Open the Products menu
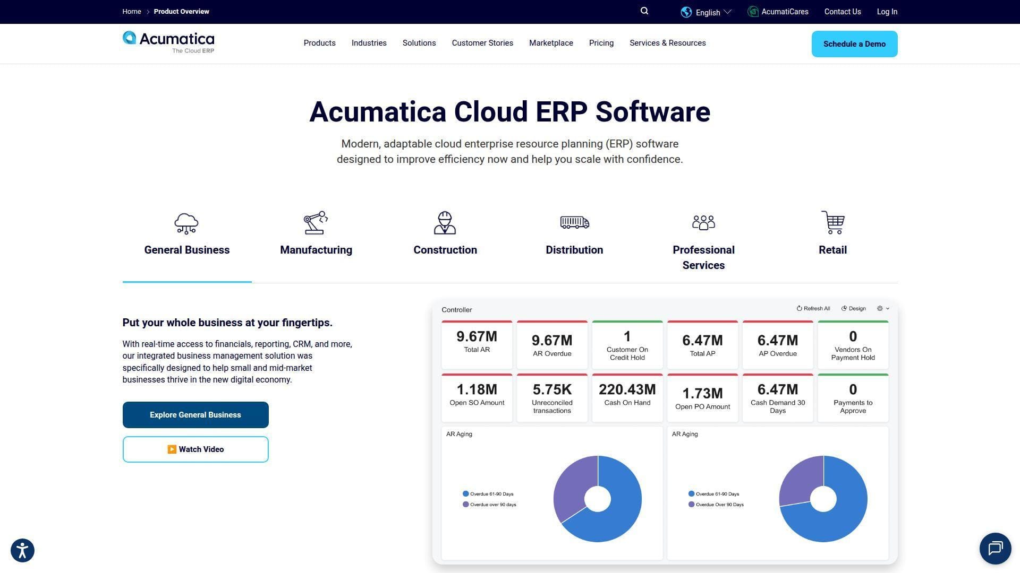The image size is (1020, 573). (319, 43)
